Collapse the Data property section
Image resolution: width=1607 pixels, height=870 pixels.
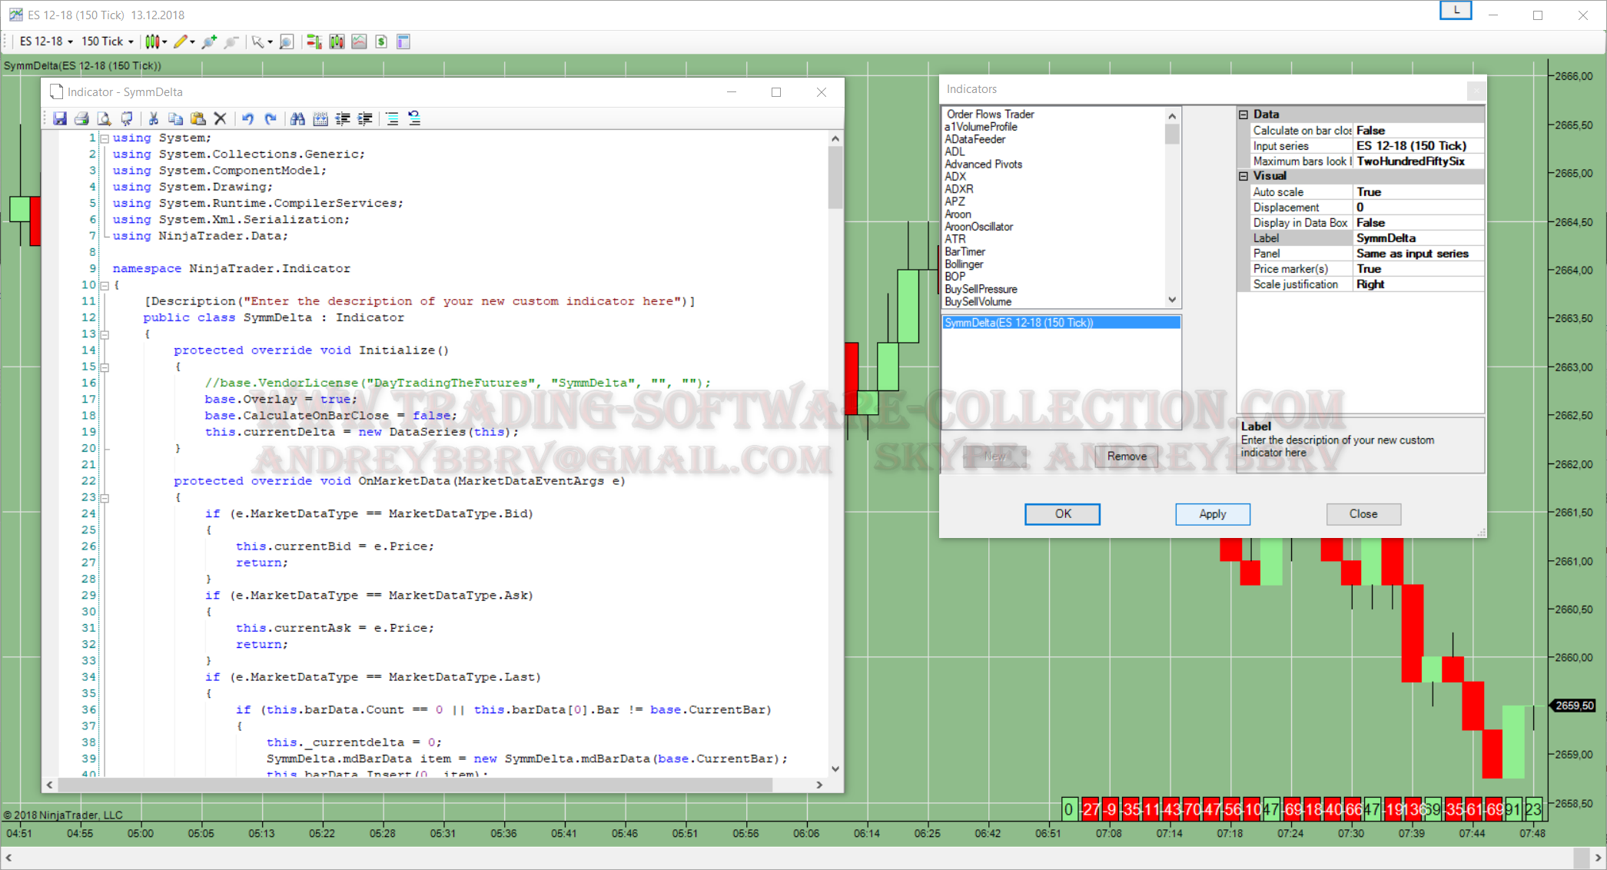point(1243,115)
